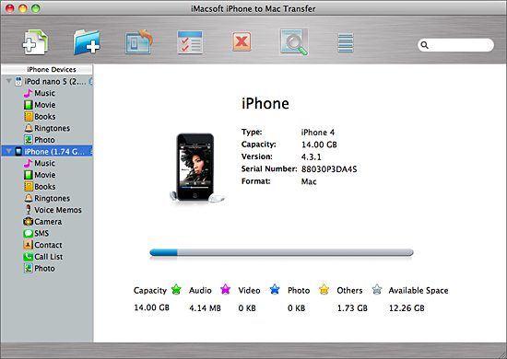
Task: Click the green Audio star legend
Action: (176, 290)
